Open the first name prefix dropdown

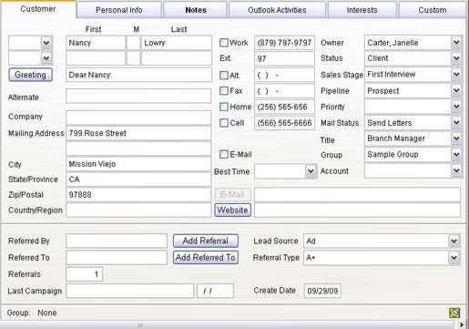point(46,43)
